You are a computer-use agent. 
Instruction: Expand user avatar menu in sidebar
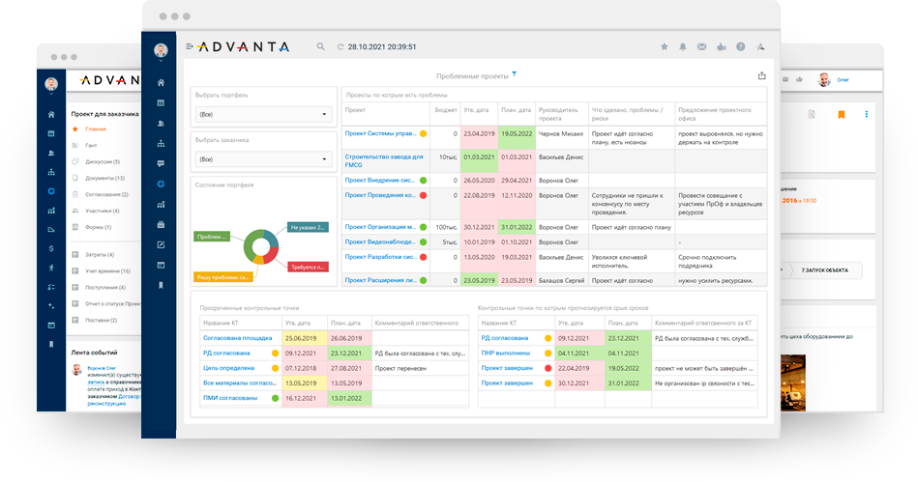click(x=161, y=51)
